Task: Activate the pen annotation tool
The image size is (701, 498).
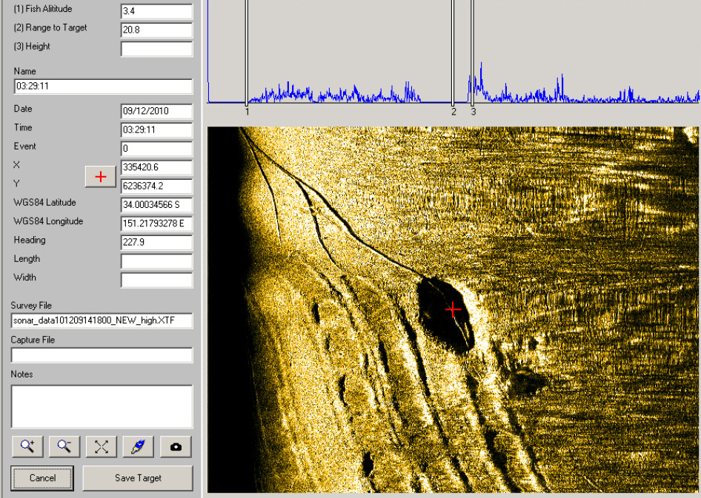Action: pos(138,445)
